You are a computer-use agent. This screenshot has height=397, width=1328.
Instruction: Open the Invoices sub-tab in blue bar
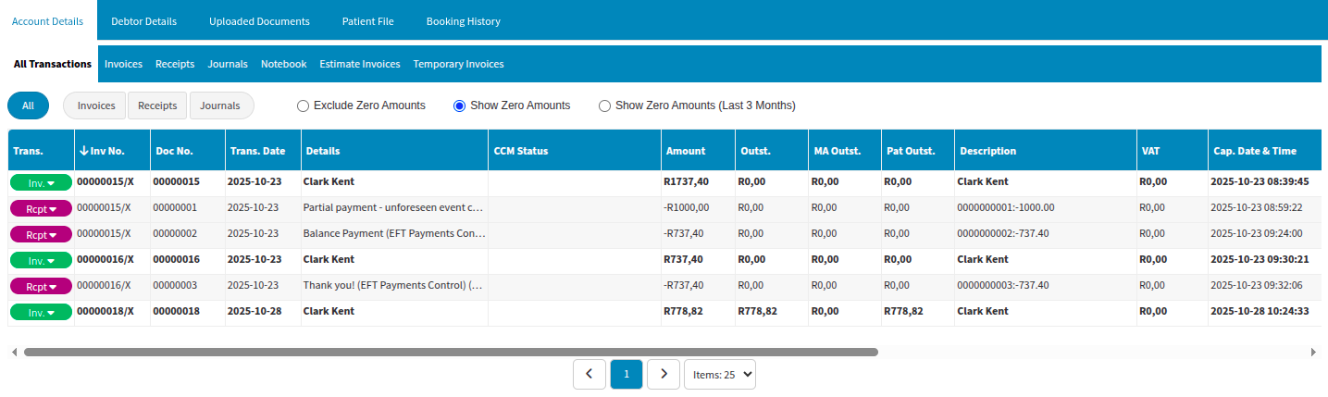pyautogui.click(x=123, y=64)
